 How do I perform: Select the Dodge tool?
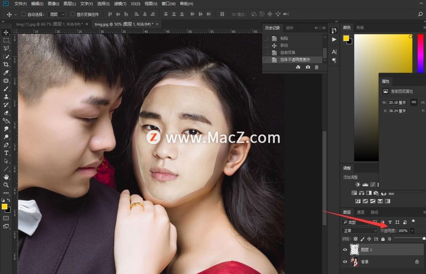coord(6,137)
